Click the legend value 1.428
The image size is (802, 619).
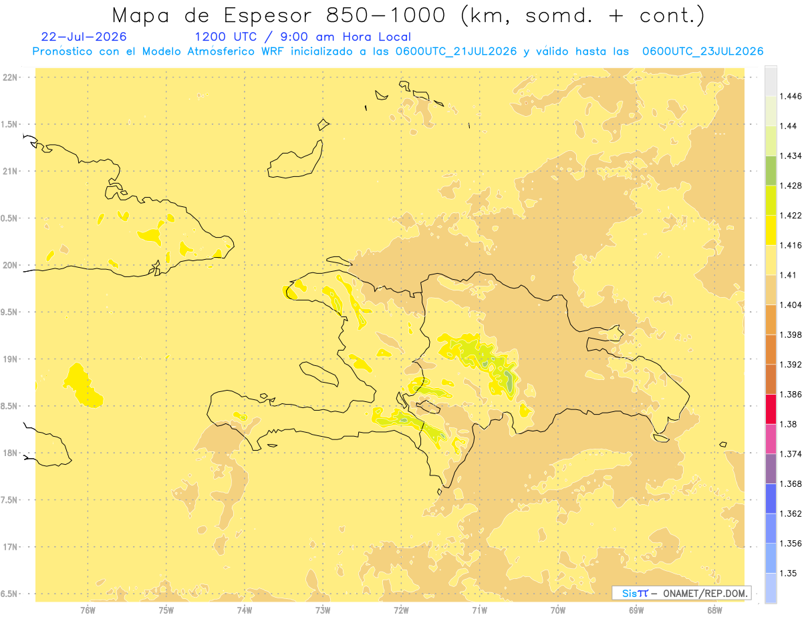791,186
